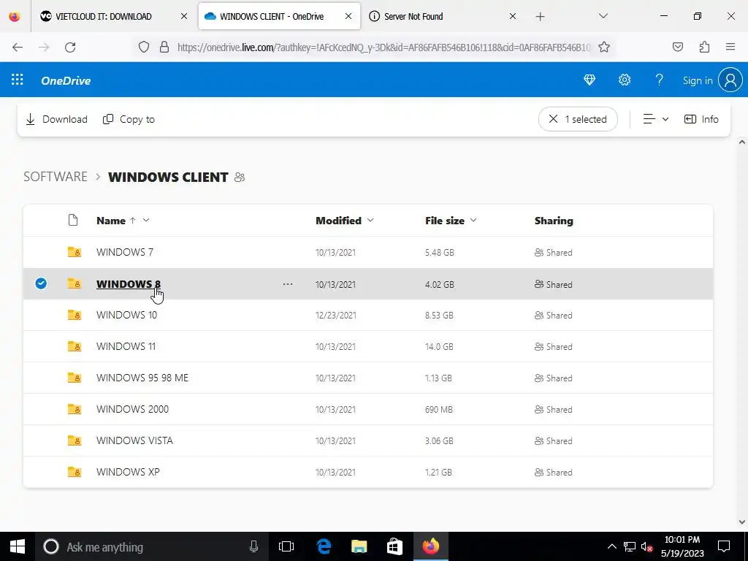Click the tracking protection shield icon
Image resolution: width=748 pixels, height=561 pixels.
(144, 47)
